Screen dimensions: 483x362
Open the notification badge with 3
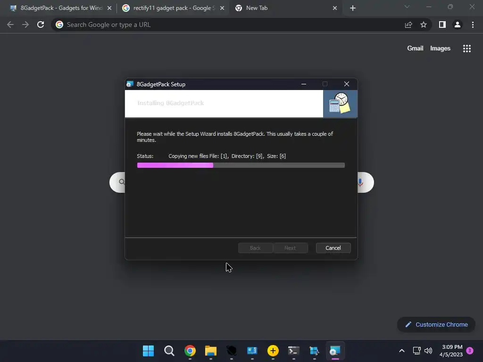coord(470,351)
